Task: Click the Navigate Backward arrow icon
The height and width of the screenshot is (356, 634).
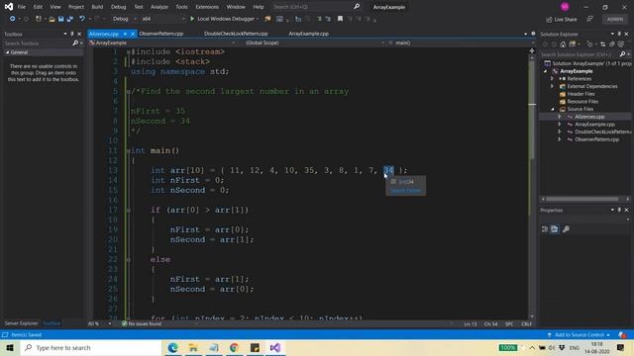Action: [12, 19]
